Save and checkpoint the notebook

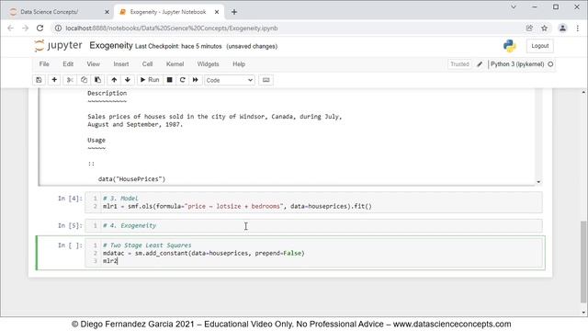(x=39, y=80)
